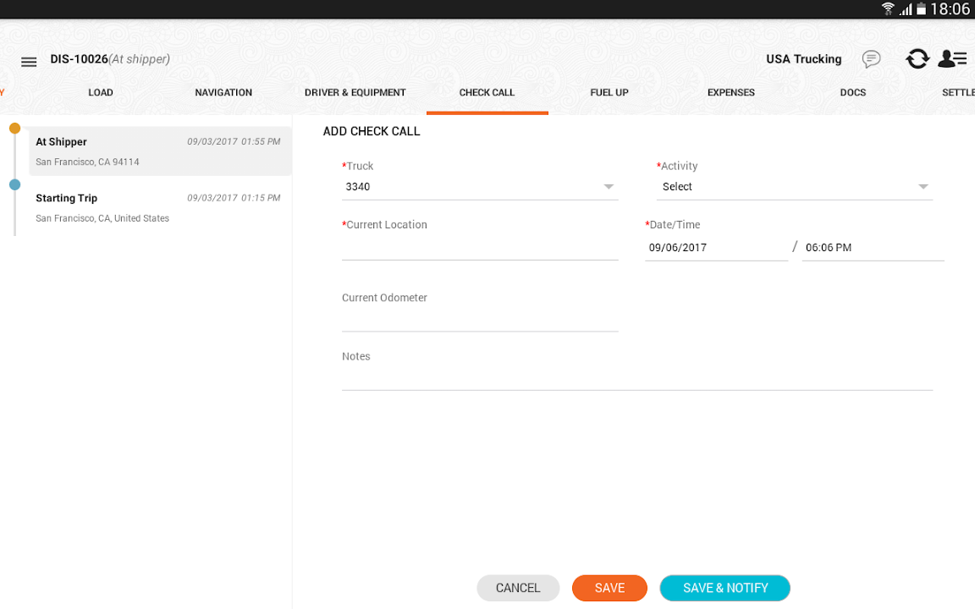975x609 pixels.
Task: Open the Docs tab
Action: tap(853, 92)
